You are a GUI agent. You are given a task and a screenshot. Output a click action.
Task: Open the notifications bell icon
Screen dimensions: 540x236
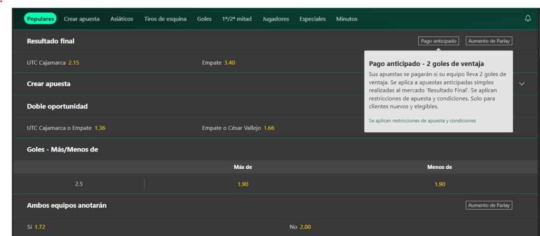pos(527,18)
